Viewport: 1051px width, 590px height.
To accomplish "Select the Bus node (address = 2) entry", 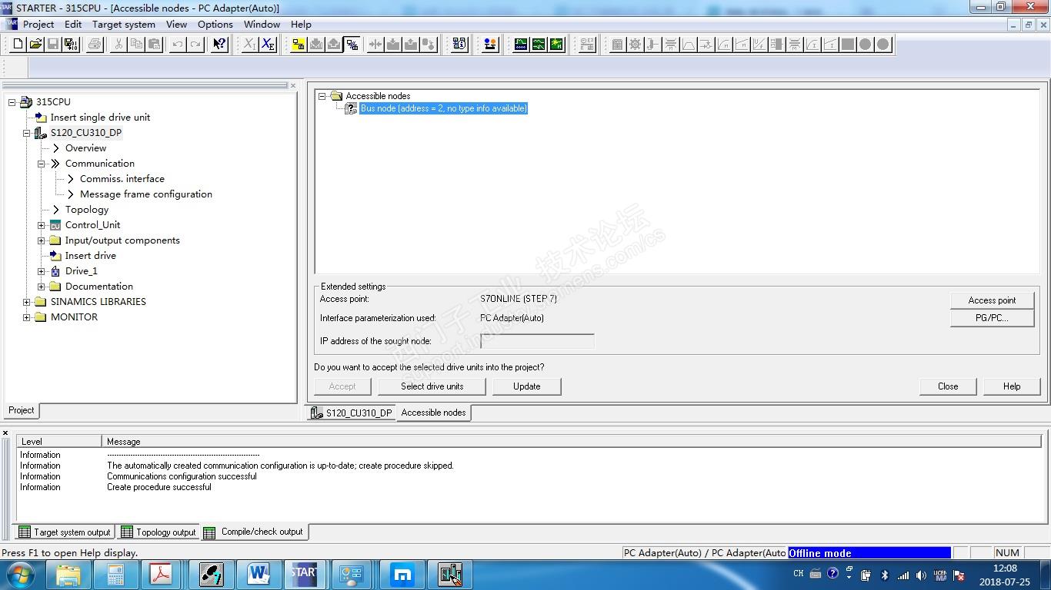I will pos(444,108).
